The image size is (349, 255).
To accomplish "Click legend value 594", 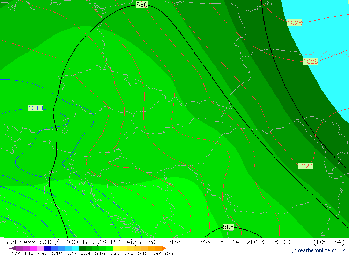I will click(x=157, y=253).
